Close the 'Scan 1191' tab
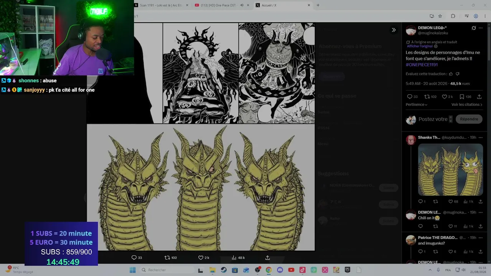The height and width of the screenshot is (276, 491). click(187, 5)
